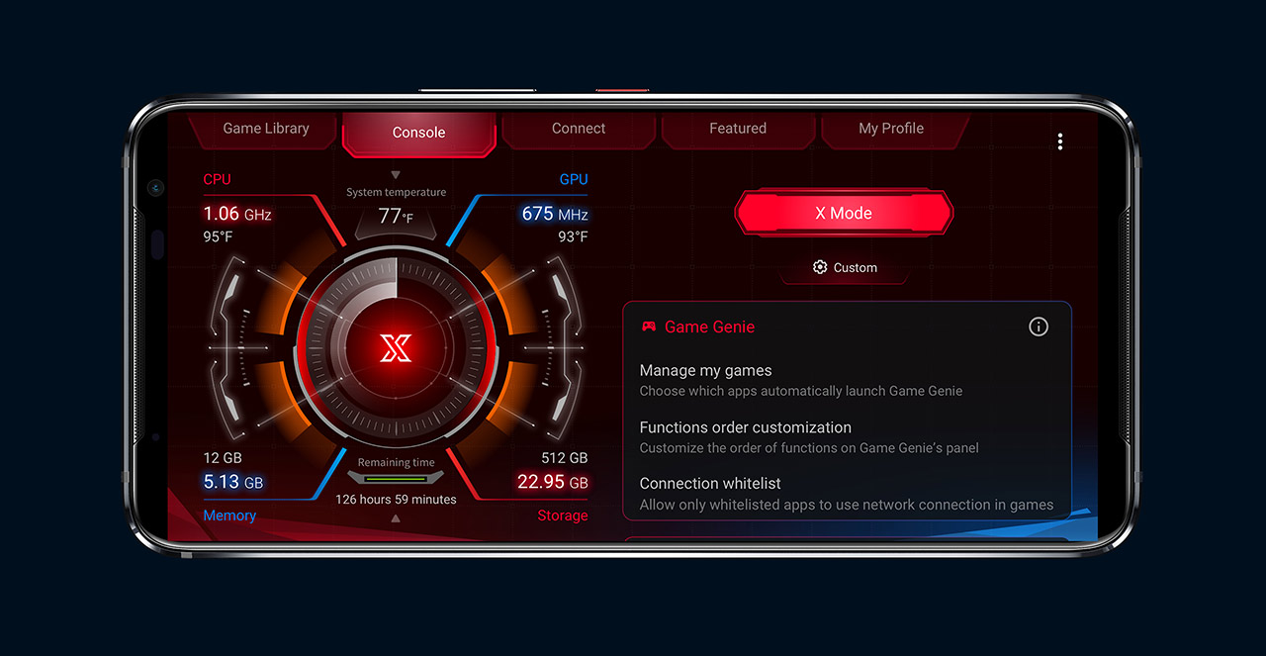The width and height of the screenshot is (1266, 656).
Task: Open the three-dot overflow menu
Action: 1059,141
